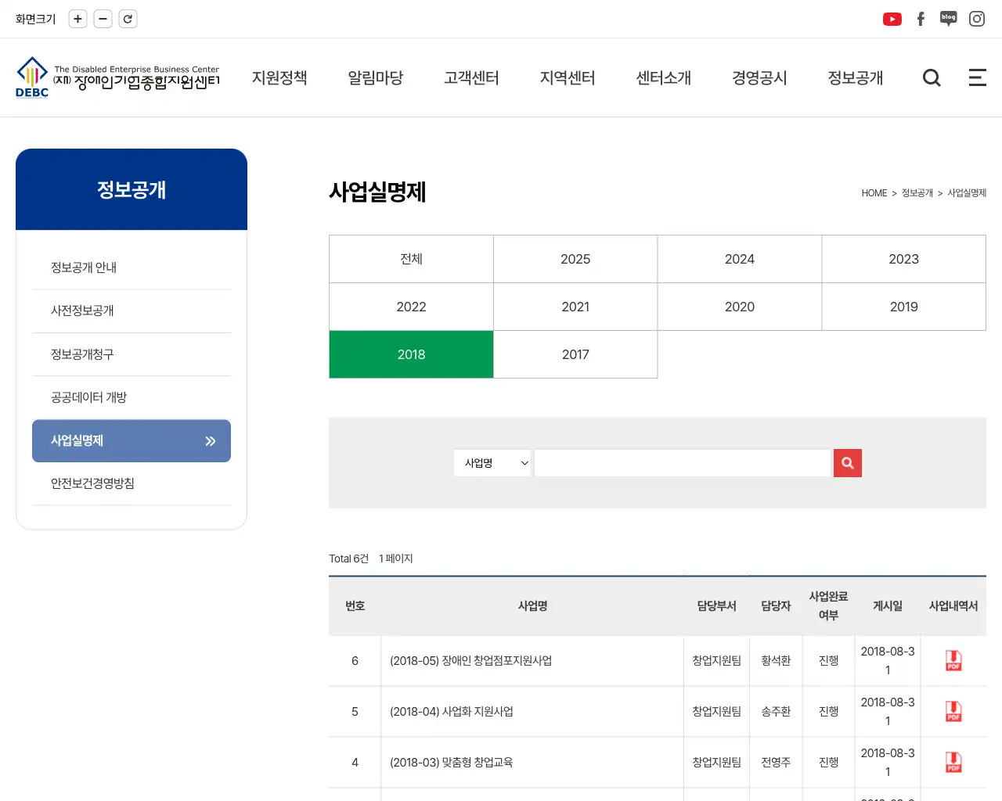Download PDF for 맞춤형 창업교육
The image size is (1002, 801).
pyautogui.click(x=953, y=763)
